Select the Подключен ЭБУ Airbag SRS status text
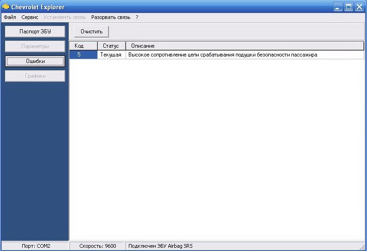The image size is (367, 251). (160, 246)
